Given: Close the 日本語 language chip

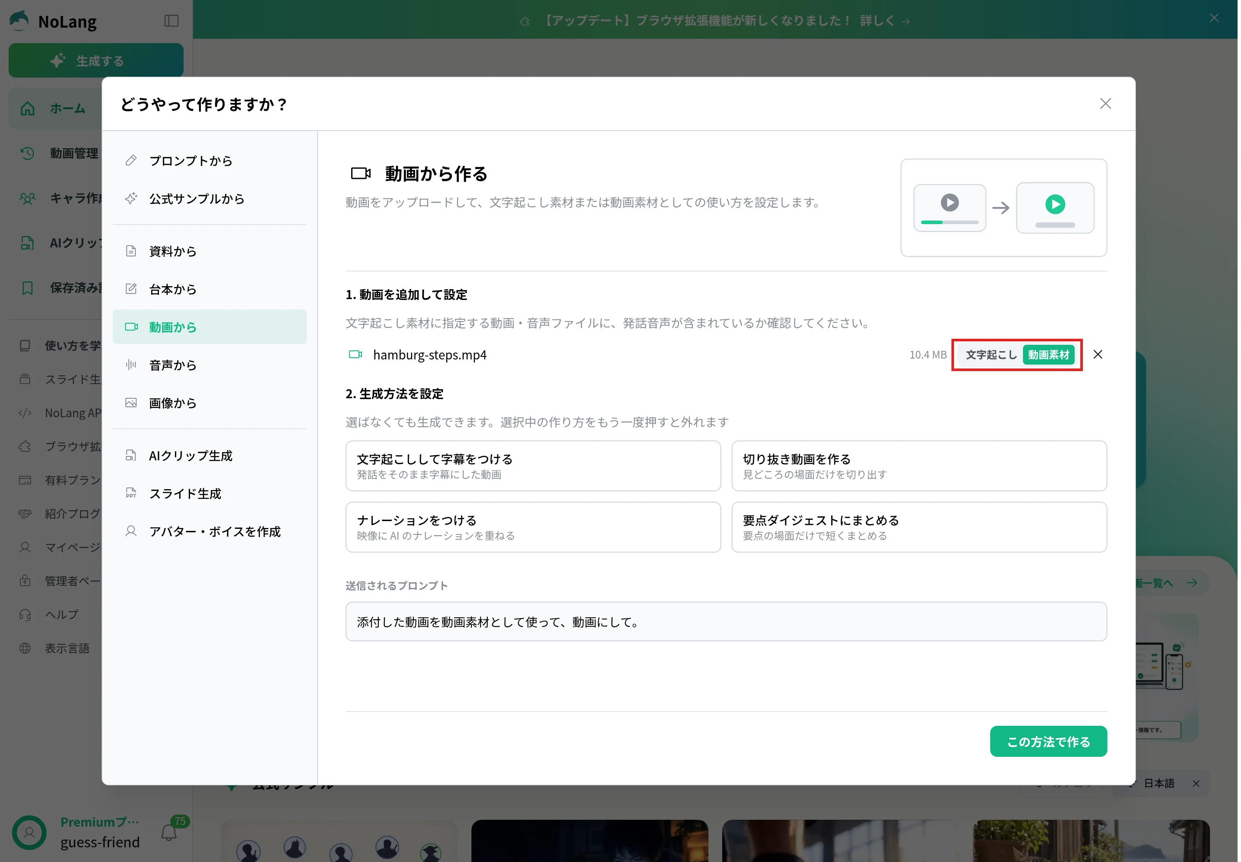Looking at the screenshot, I should 1196,783.
